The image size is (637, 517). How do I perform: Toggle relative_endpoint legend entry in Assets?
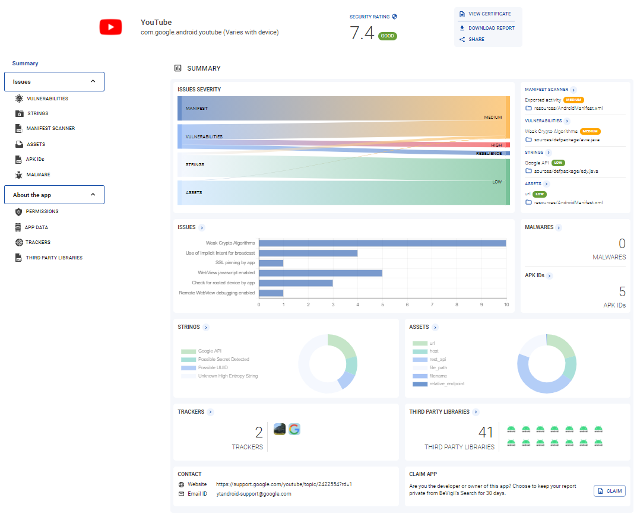438,384
